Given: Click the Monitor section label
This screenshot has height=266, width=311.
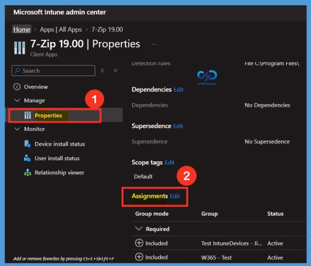Looking at the screenshot, I should click(x=35, y=129).
